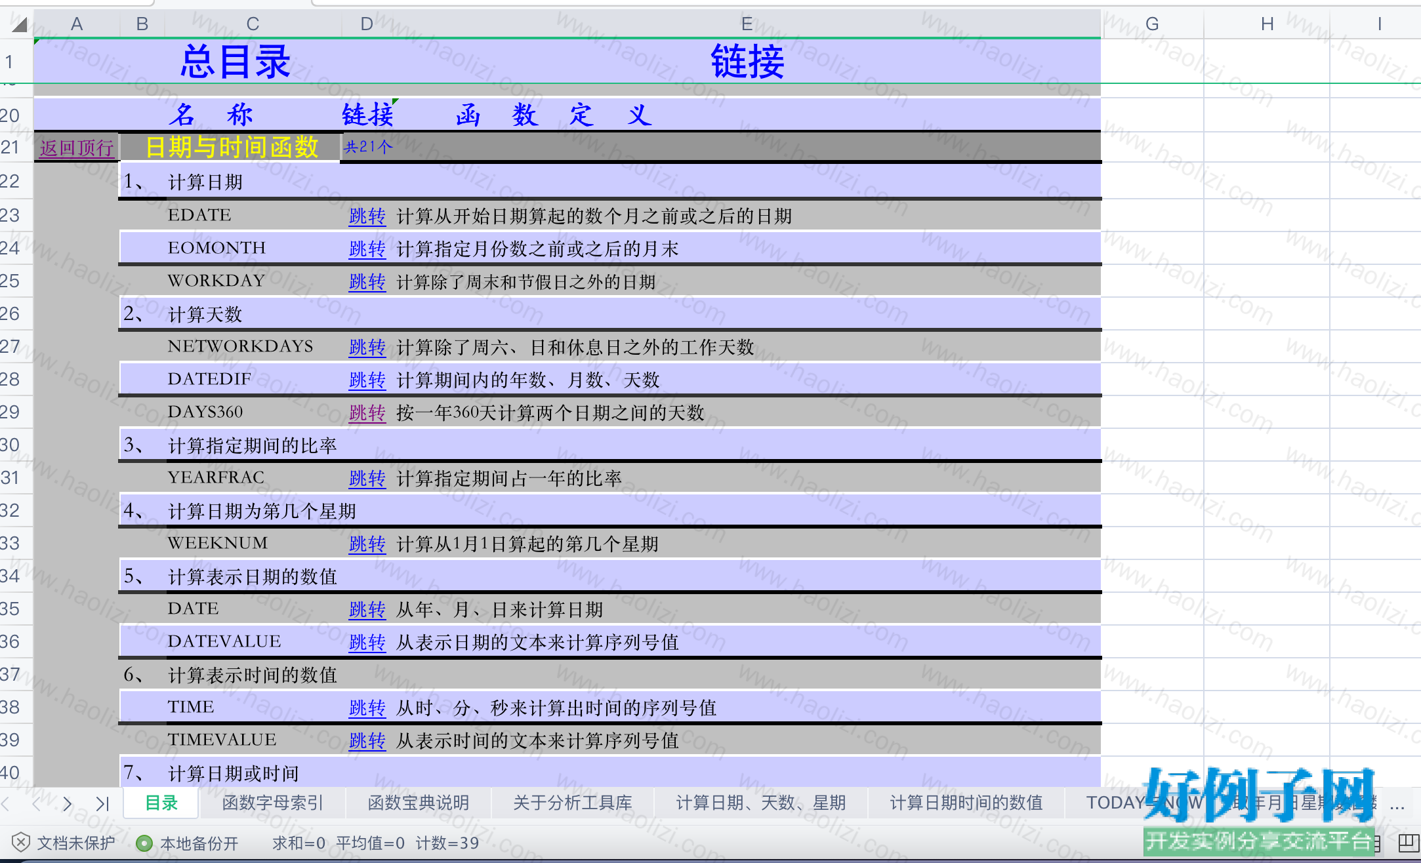Viewport: 1421px width, 863px height.
Task: Click the large 链接 heading in row 1
Action: (x=747, y=62)
